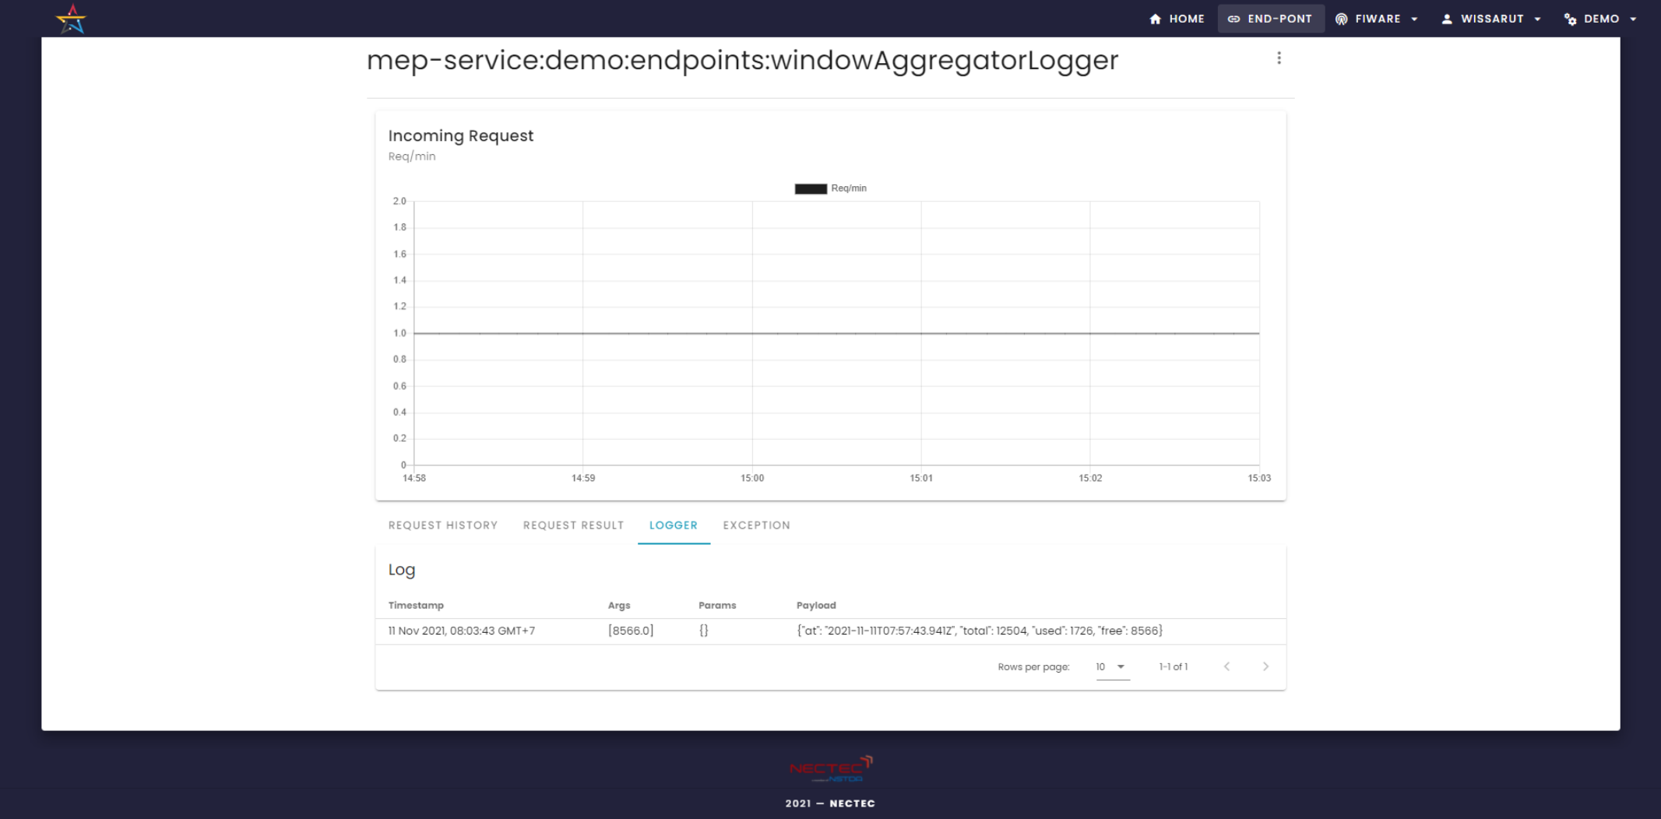
Task: Go to HOME in the navbar
Action: [1177, 19]
